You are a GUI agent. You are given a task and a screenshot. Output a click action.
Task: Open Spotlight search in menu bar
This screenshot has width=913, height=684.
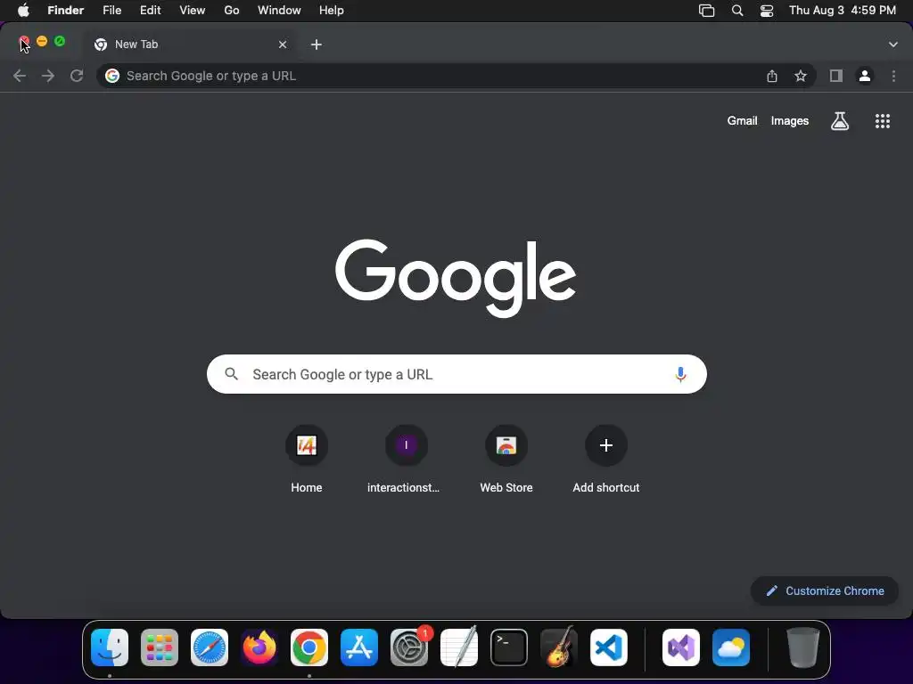[737, 11]
